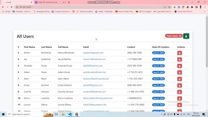Image resolution: width=208 pixels, height=117 pixels.
Task: Delete user Lonnie Effertz row
Action: tap(179, 105)
